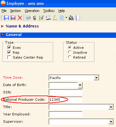The height and width of the screenshot is (127, 116).
Task: Click the blue lined document icon
Action: click(x=62, y=18)
